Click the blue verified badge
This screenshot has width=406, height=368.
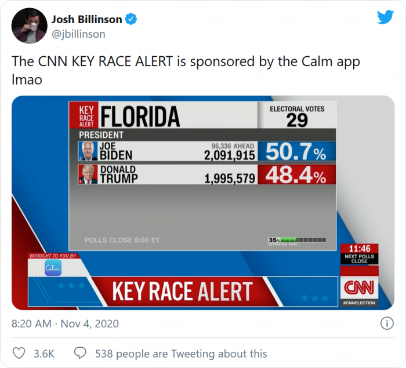pyautogui.click(x=132, y=20)
